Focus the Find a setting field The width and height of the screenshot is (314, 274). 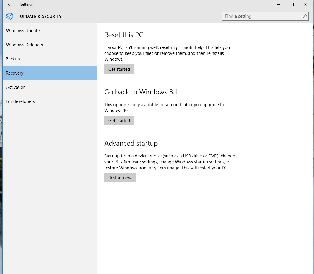pyautogui.click(x=265, y=16)
